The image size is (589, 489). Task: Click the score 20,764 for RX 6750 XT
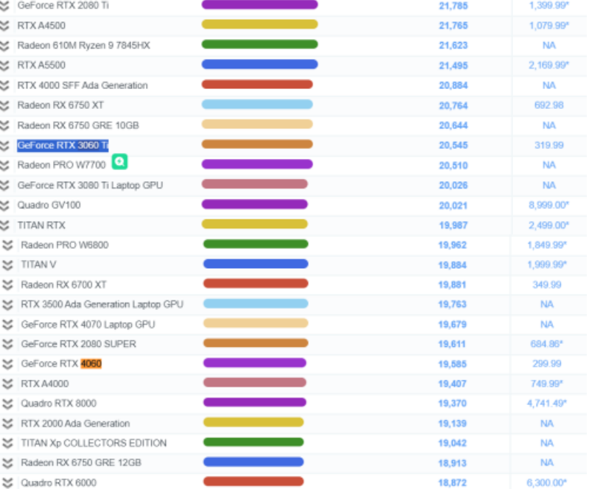pos(453,105)
